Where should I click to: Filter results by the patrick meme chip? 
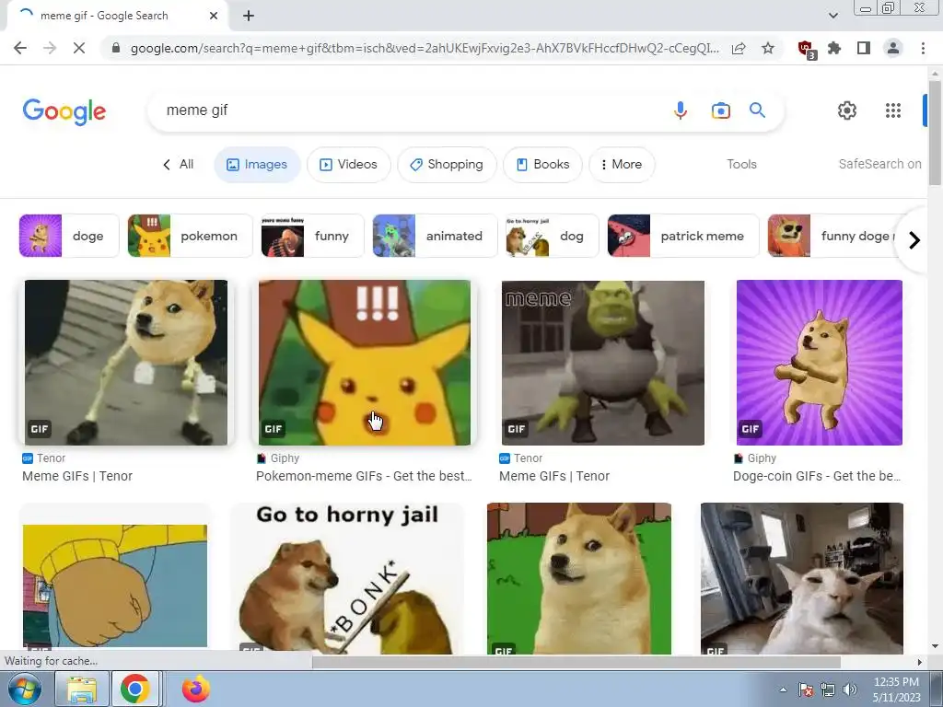[x=683, y=236]
